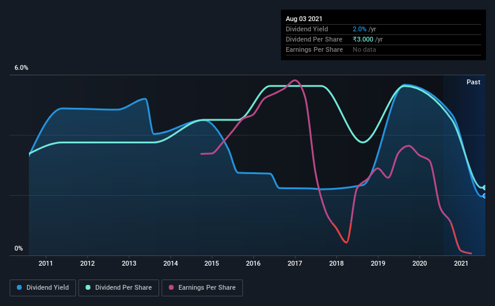Click the 2013 year axis label
The width and height of the screenshot is (495, 306).
[x=129, y=264]
